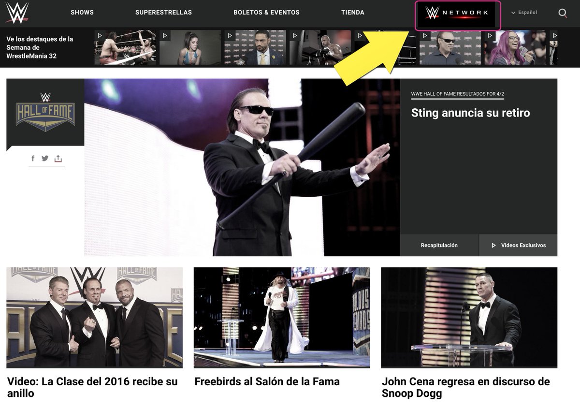Open the Freebirds stage photo thumbnail
Image resolution: width=580 pixels, height=408 pixels.
(x=282, y=318)
